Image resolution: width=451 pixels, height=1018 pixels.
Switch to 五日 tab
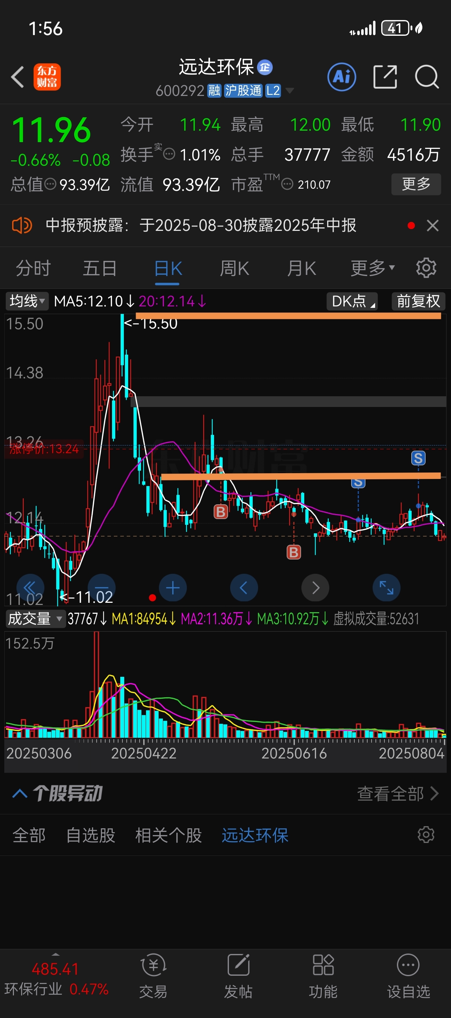(x=100, y=268)
